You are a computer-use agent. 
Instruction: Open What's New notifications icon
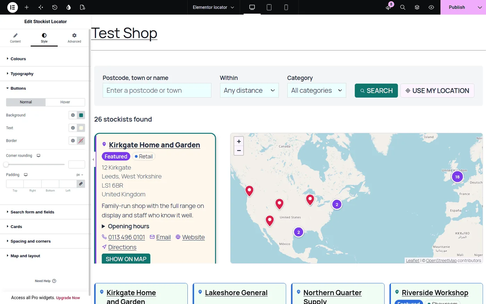point(388,7)
